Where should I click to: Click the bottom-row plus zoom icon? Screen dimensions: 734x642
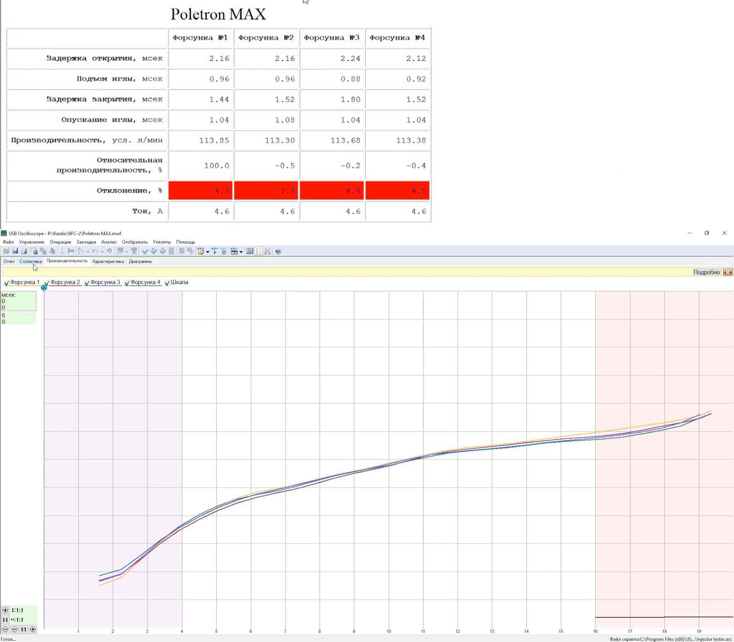pyautogui.click(x=33, y=629)
